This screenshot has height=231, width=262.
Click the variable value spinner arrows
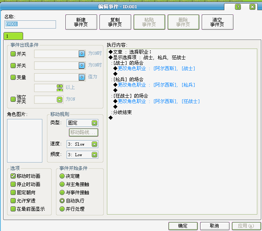tap(60, 88)
